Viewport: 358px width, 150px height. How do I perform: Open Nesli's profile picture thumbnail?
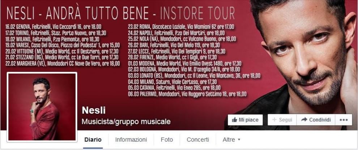(x=42, y=107)
